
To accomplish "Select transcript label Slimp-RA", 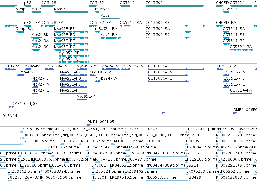I will point(24,29).
